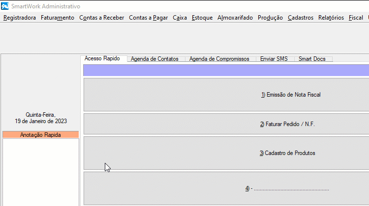This screenshot has height=206, width=369.
Task: Open the Enviar SMS tab
Action: pos(274,59)
